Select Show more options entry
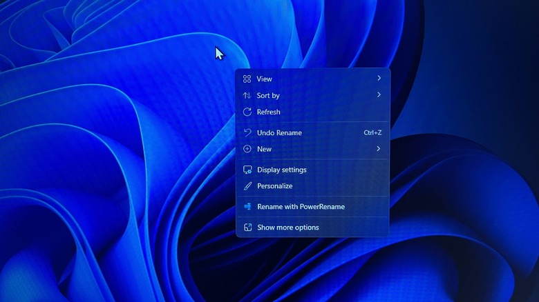The width and height of the screenshot is (539, 302). coord(312,227)
